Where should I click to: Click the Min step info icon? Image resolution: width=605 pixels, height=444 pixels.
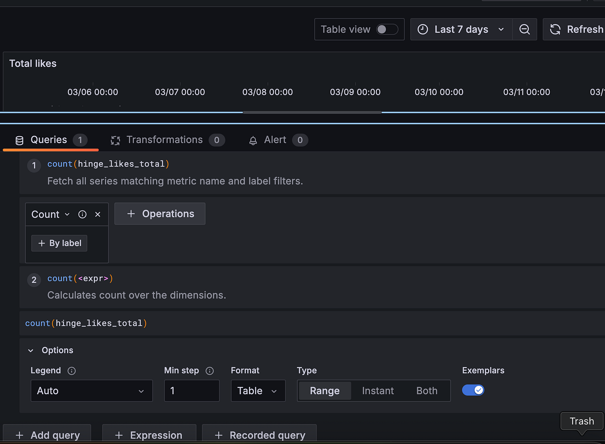click(210, 371)
